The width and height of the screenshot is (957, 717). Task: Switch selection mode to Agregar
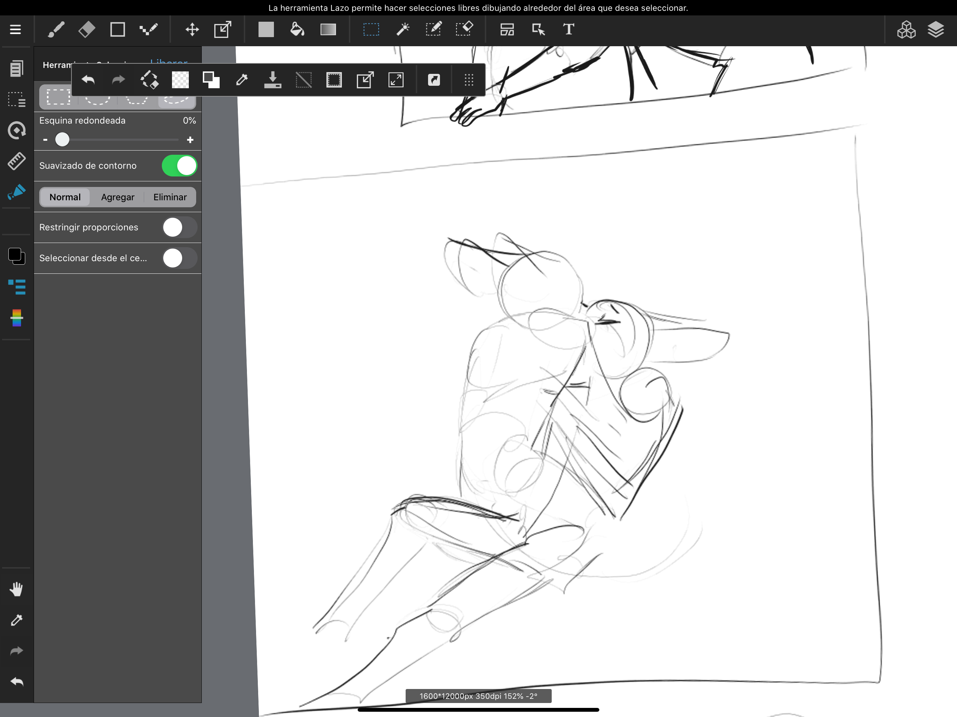pyautogui.click(x=118, y=197)
